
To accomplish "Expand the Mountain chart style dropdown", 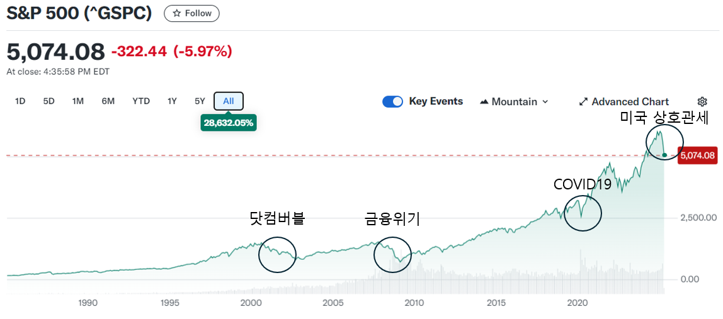I will point(545,102).
